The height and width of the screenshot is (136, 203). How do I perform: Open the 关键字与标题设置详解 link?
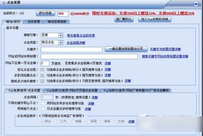pos(165,49)
